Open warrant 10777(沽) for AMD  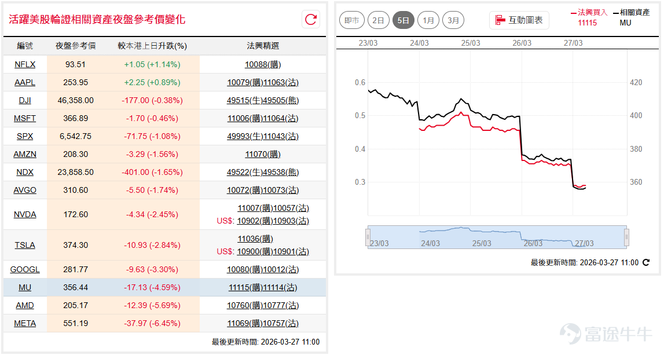(281, 305)
